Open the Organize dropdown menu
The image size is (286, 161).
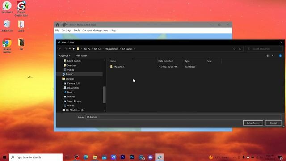pos(65,55)
